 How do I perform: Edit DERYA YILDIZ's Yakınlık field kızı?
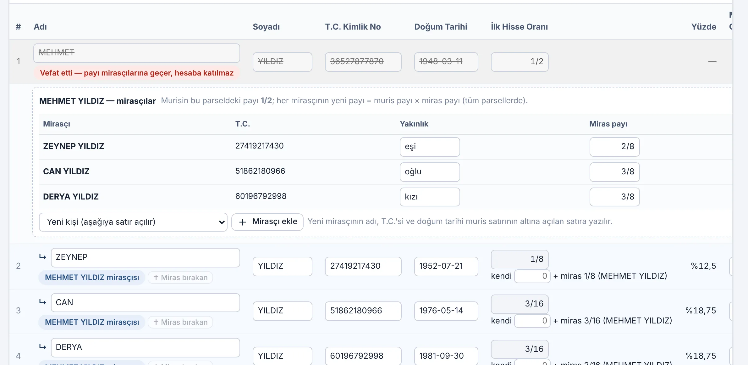point(430,197)
